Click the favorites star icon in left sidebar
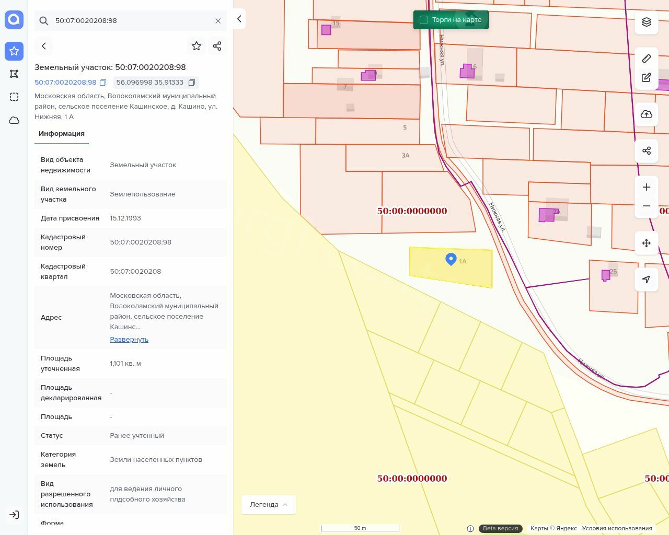Screen dimensions: 669x535 coord(14,51)
